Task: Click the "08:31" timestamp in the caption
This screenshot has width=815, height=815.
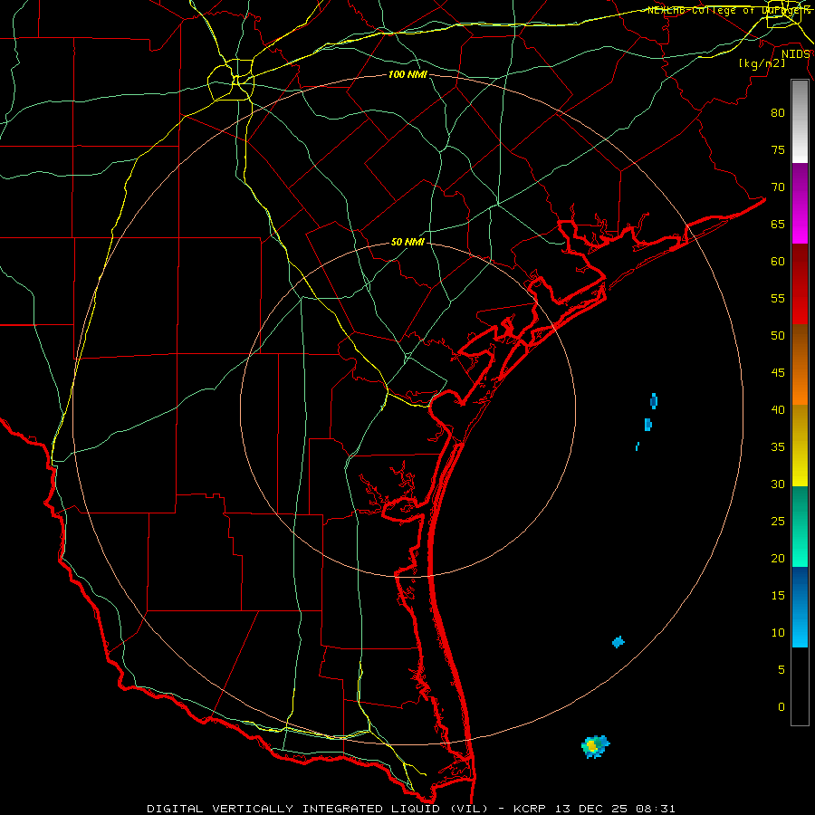Action: [x=657, y=809]
